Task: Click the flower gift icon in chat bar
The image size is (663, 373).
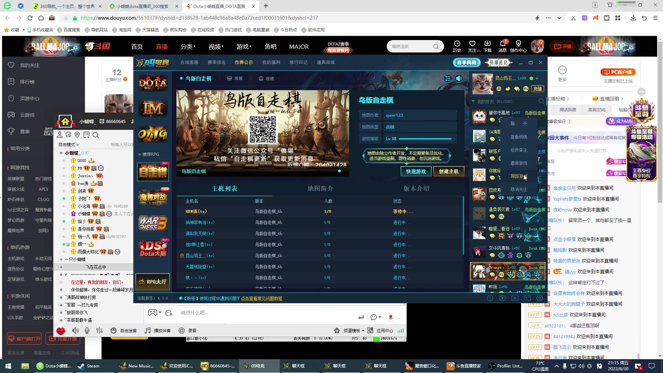Action: click(x=391, y=317)
